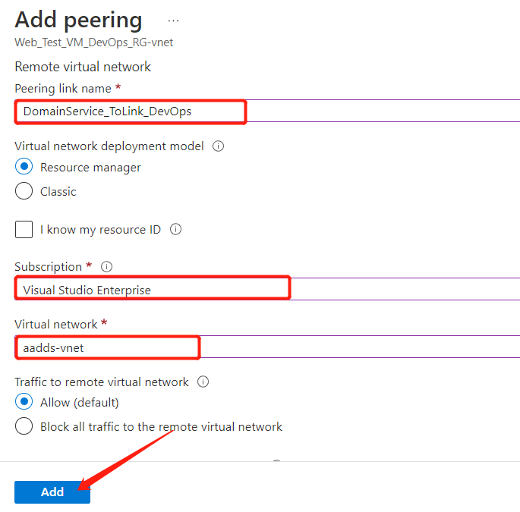Click the Allow (default) label text
This screenshot has height=512, width=520.
coord(80,402)
